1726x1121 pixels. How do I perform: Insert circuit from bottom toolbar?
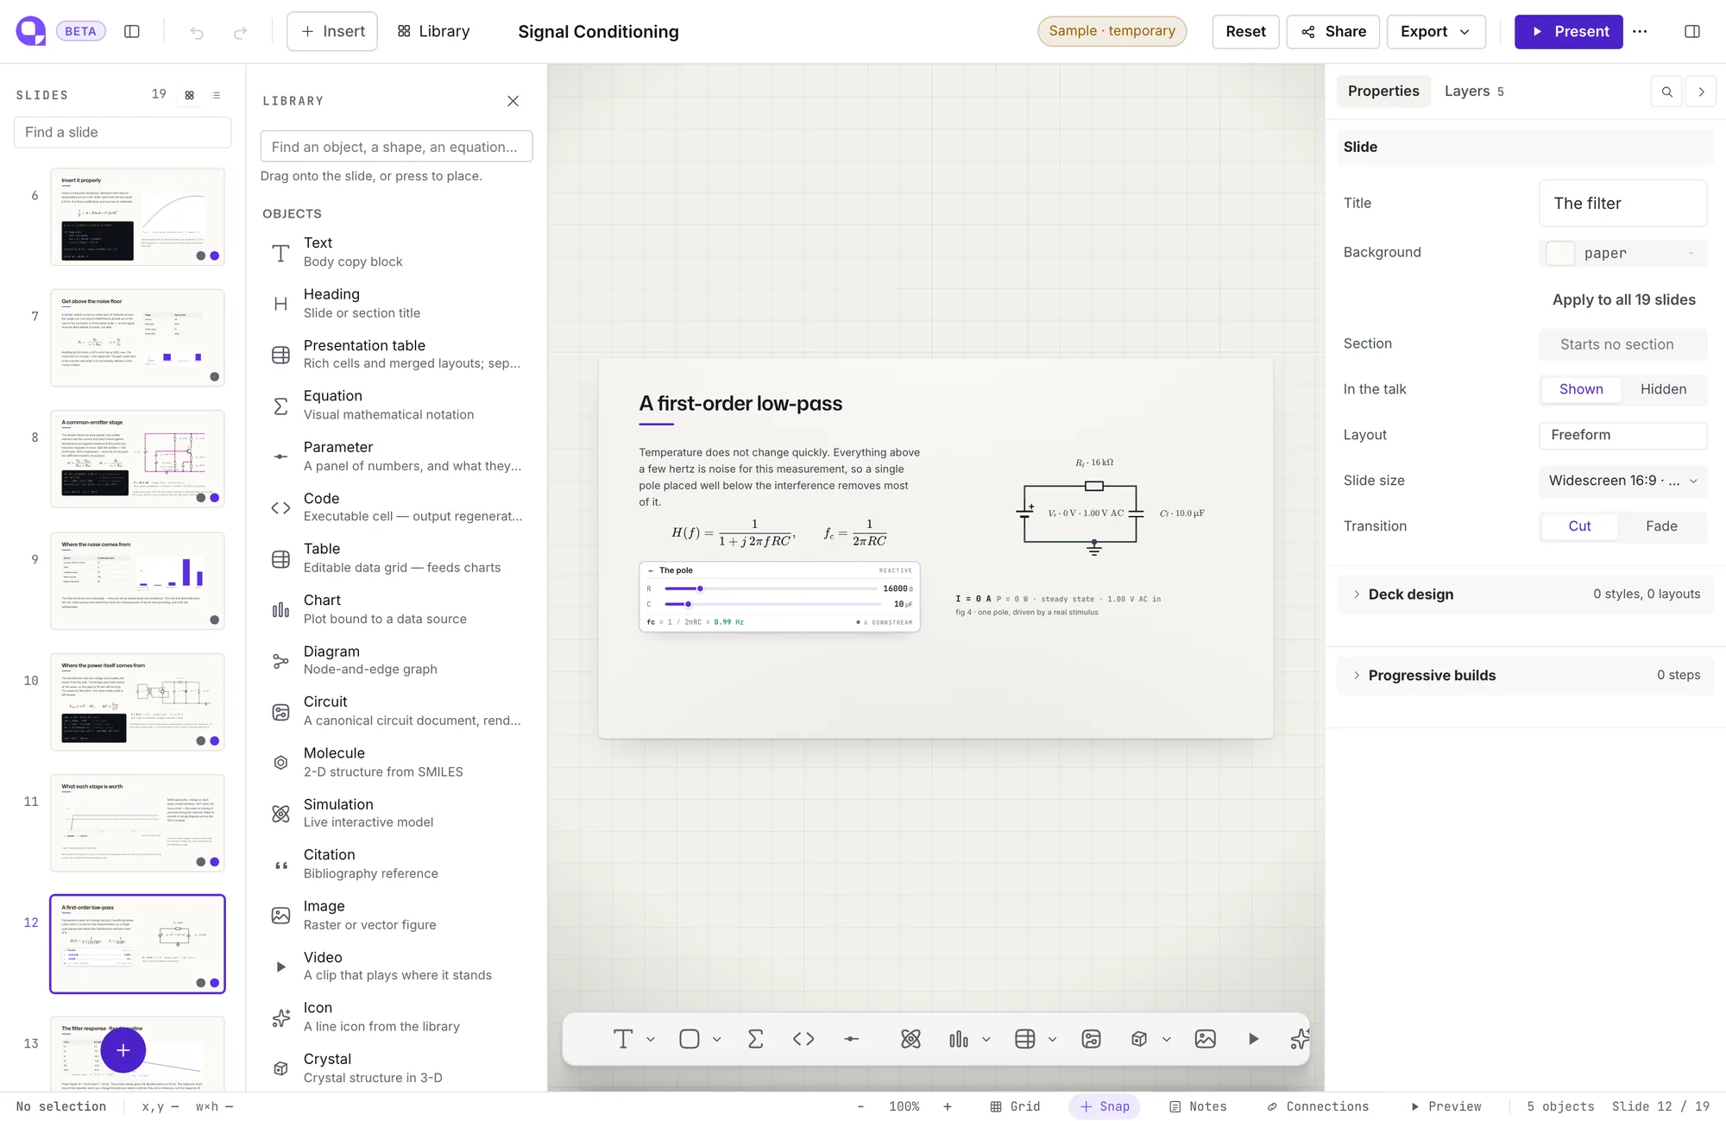click(1091, 1039)
